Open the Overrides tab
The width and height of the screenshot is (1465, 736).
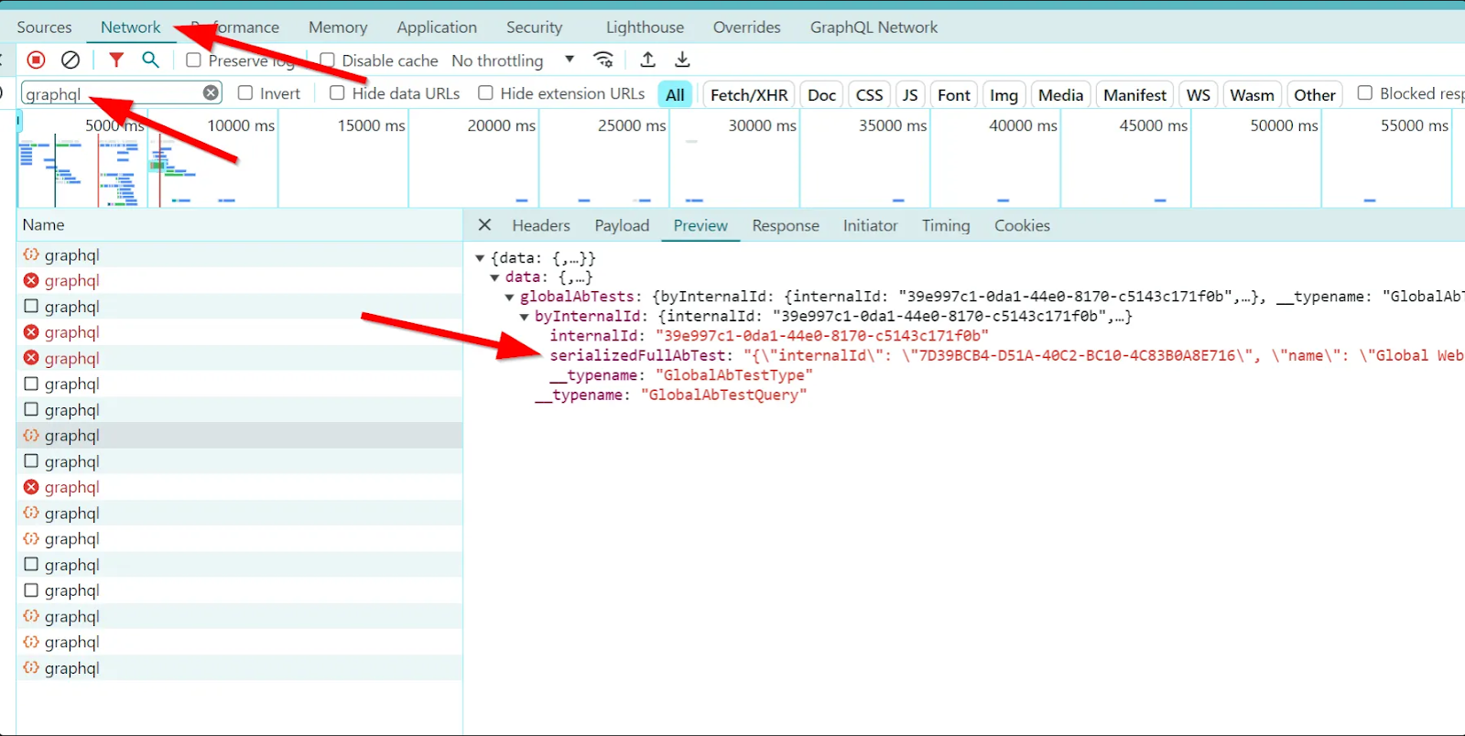click(x=747, y=27)
